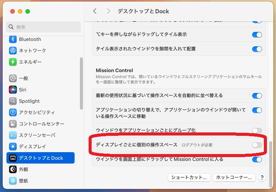276x192 pixels.
Task: Click the アクセシビリティ icon
Action: coord(12,112)
